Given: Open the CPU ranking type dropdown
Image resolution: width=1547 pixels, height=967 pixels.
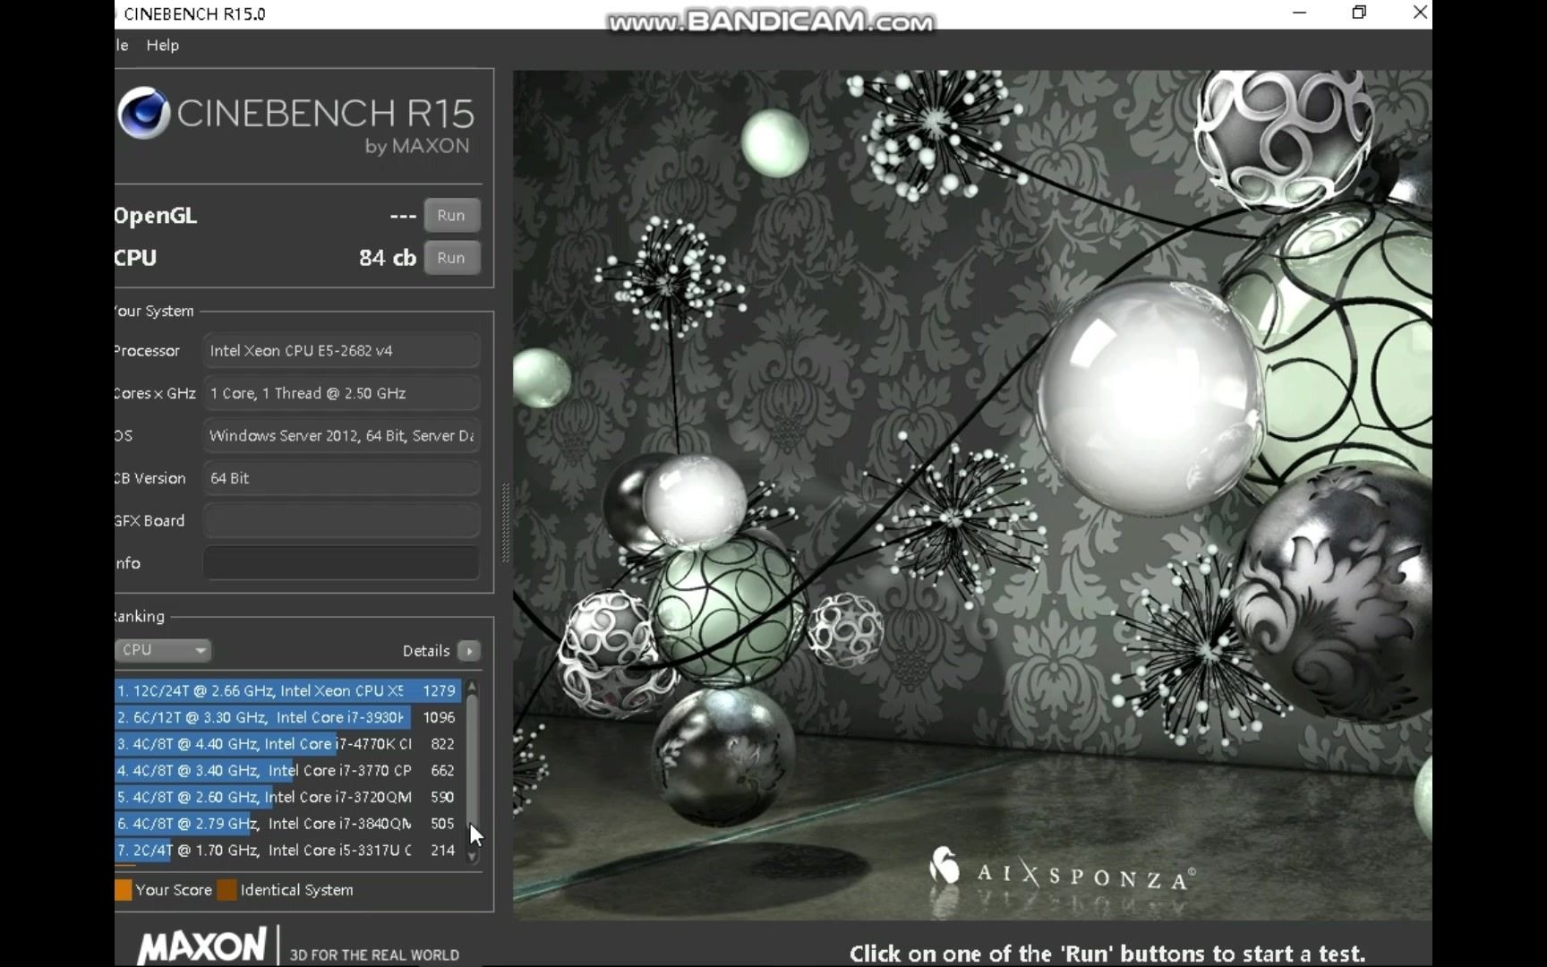Looking at the screenshot, I should tap(163, 650).
